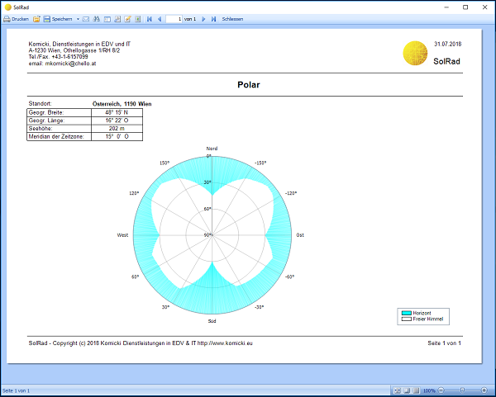Click the zoom slider handle
Screen dimensions: 496x397
pos(461,390)
